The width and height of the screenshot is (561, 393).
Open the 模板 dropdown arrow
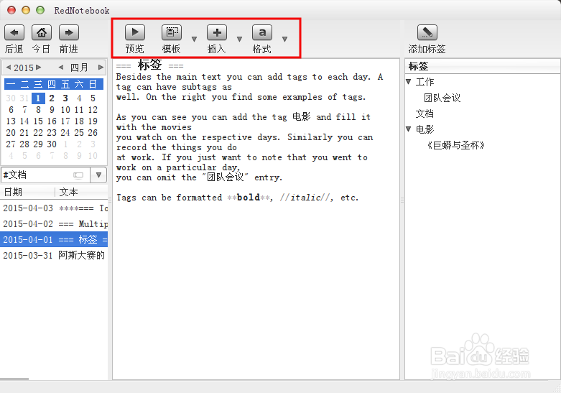click(x=194, y=39)
